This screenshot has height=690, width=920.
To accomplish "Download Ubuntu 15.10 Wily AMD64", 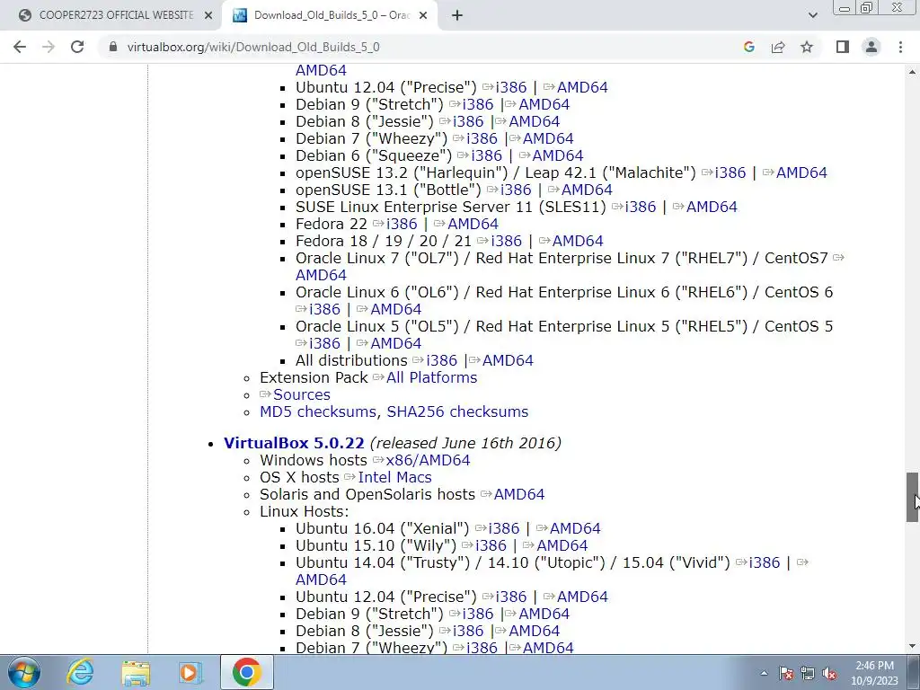I will coord(562,545).
